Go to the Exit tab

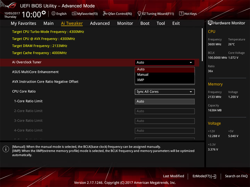point(176,24)
